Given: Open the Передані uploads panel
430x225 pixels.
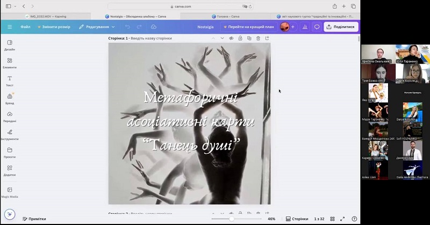Looking at the screenshot, I should tap(10, 117).
